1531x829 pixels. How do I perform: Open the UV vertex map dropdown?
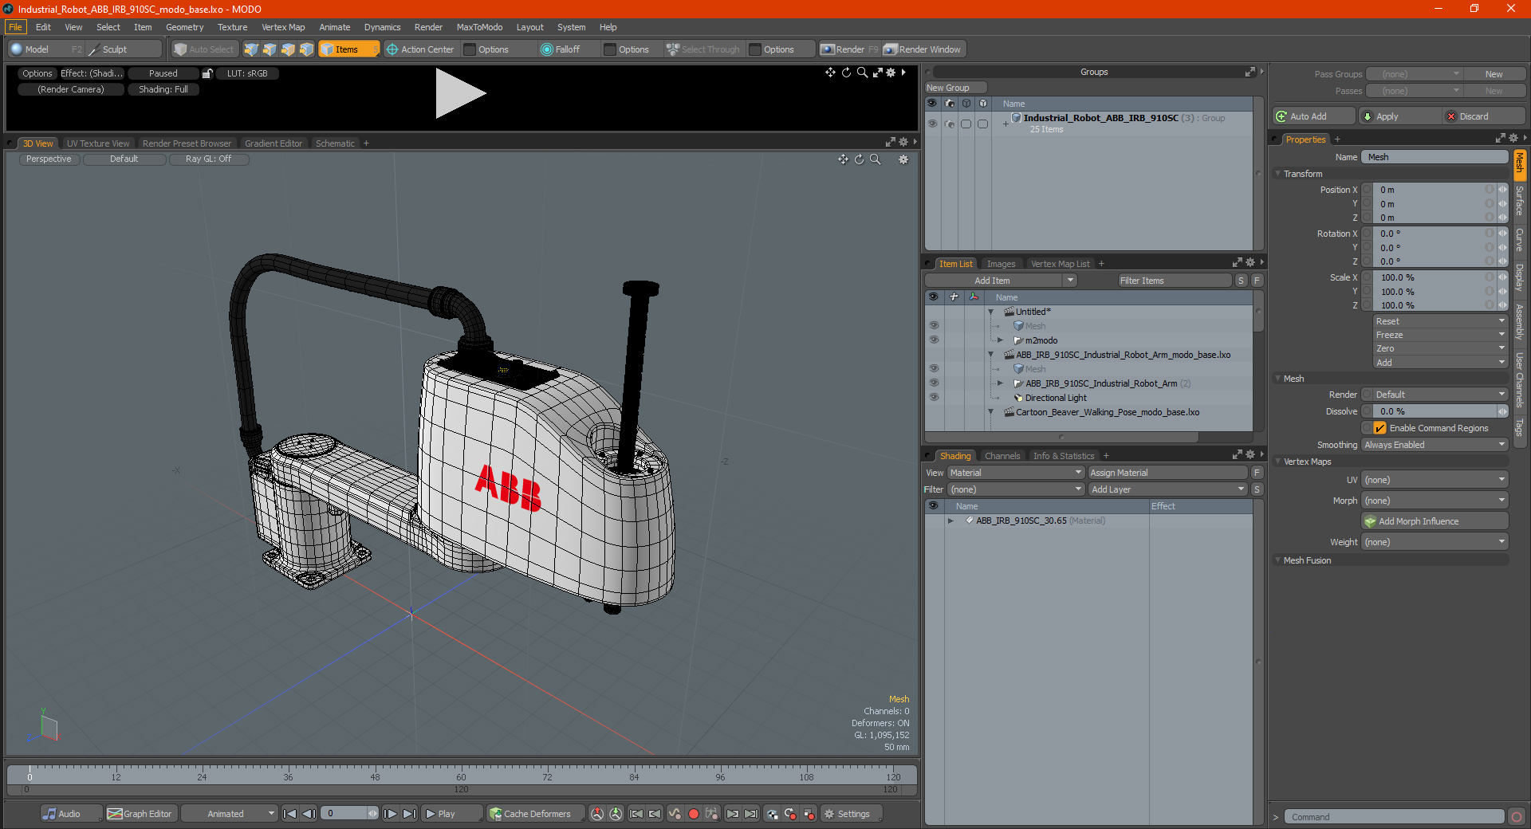click(x=1435, y=480)
